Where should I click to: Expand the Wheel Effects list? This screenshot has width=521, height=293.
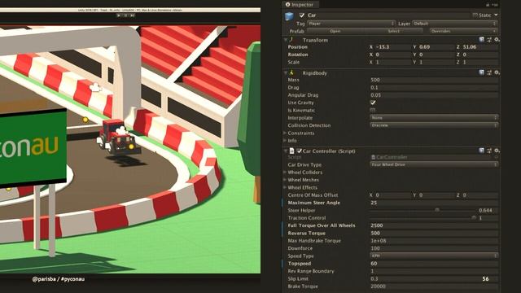pos(285,187)
